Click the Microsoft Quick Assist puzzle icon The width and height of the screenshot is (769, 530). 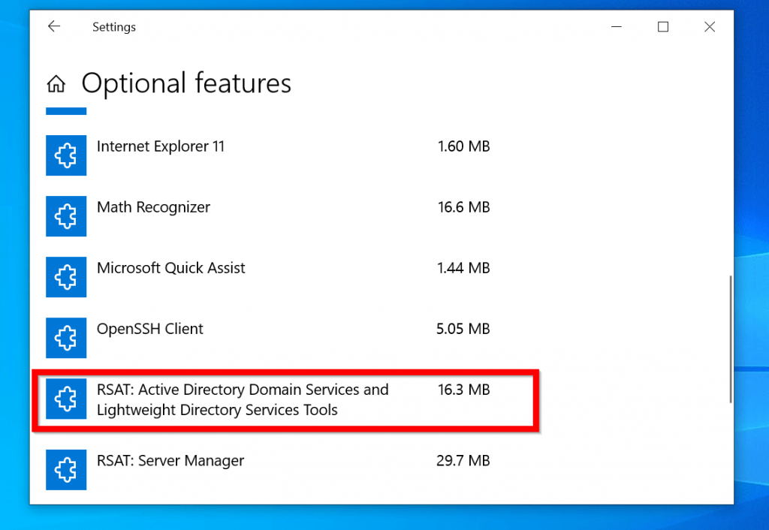pos(66,277)
